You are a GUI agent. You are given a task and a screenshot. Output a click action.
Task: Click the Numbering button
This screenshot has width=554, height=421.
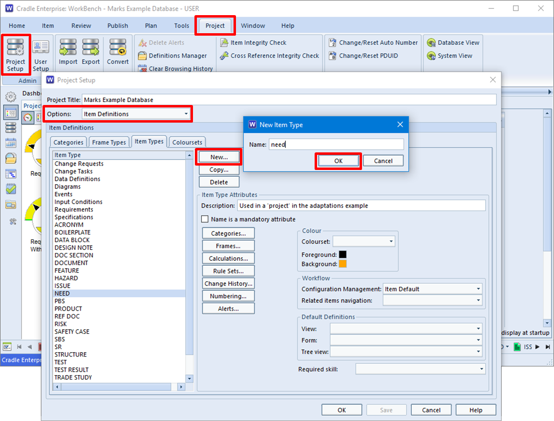point(228,295)
